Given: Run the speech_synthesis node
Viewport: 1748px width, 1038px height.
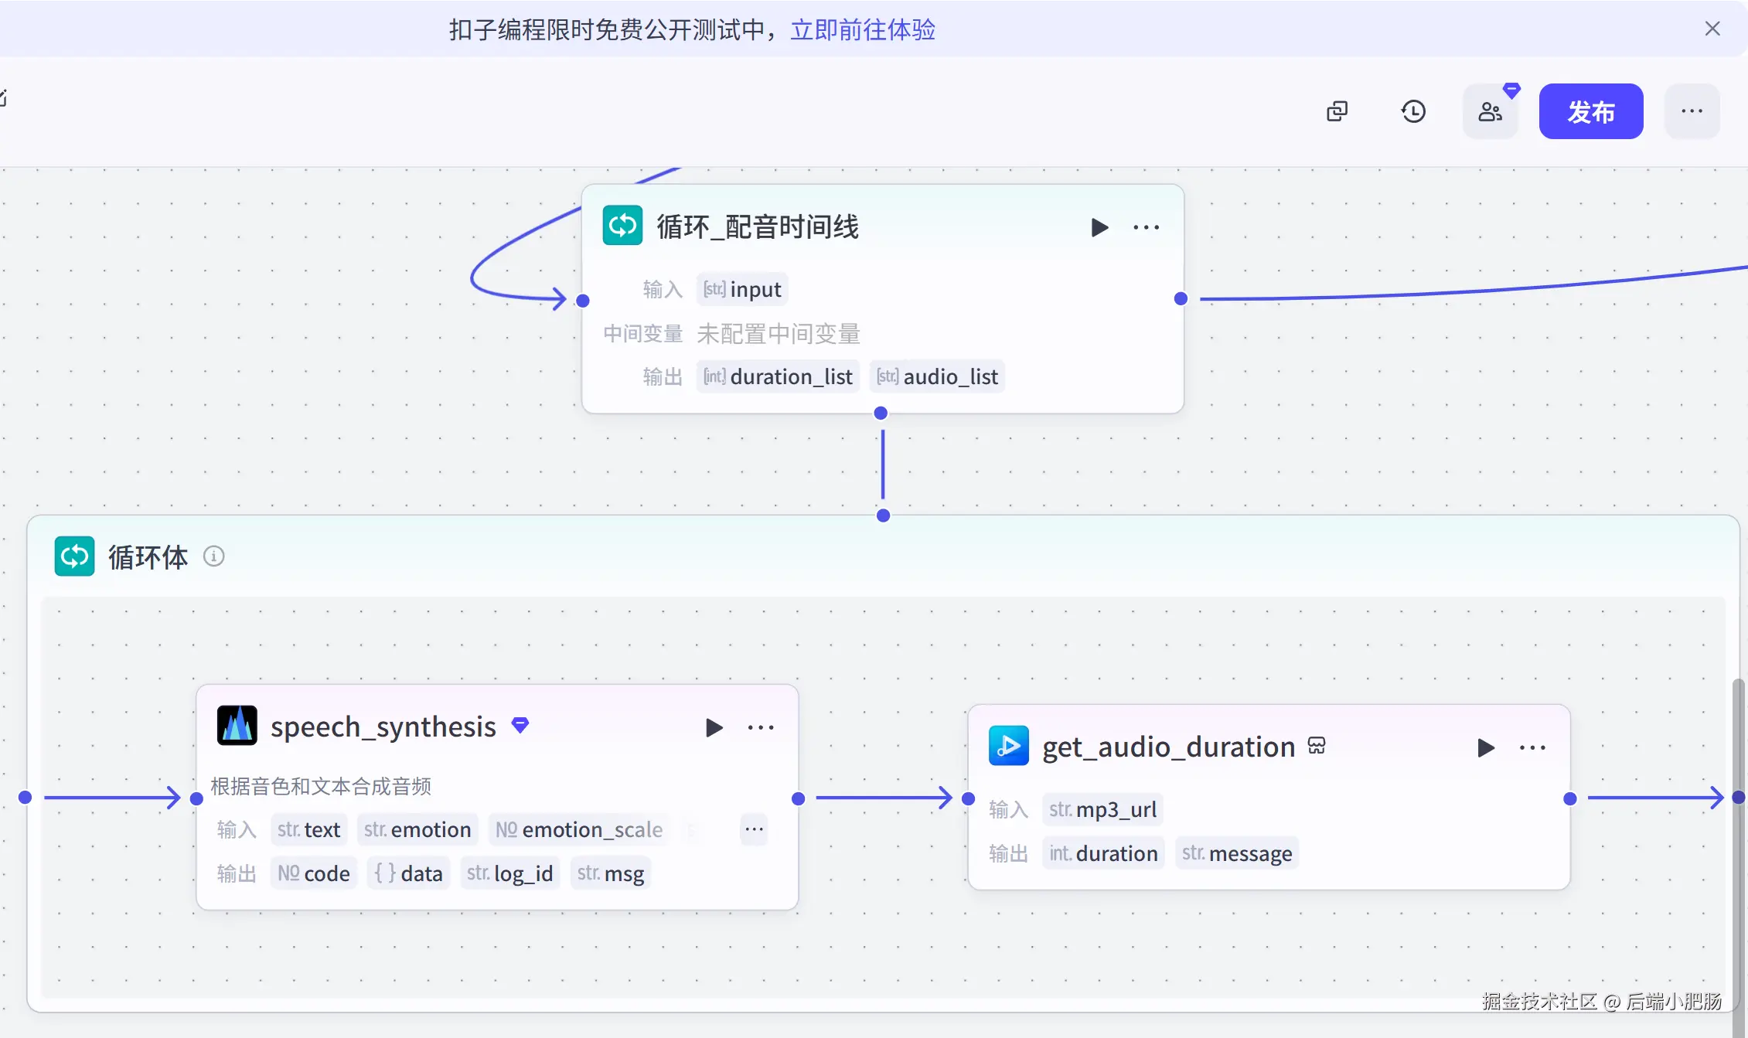Looking at the screenshot, I should coord(714,727).
